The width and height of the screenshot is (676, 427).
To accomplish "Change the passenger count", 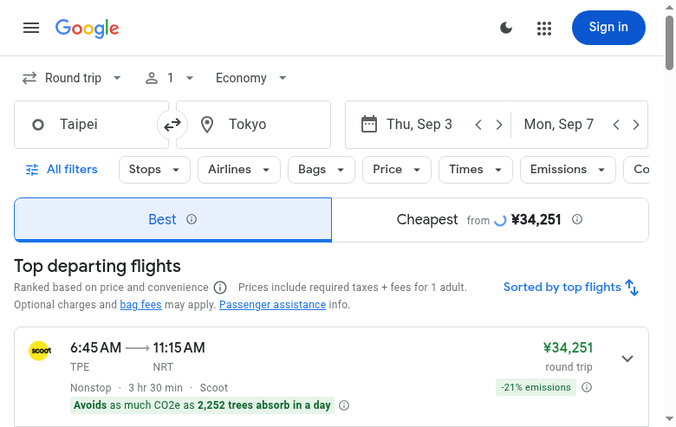I will (x=169, y=78).
